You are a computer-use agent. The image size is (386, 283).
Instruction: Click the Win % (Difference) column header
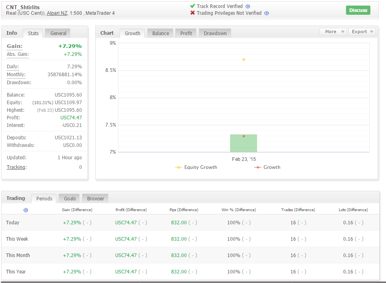(238, 210)
